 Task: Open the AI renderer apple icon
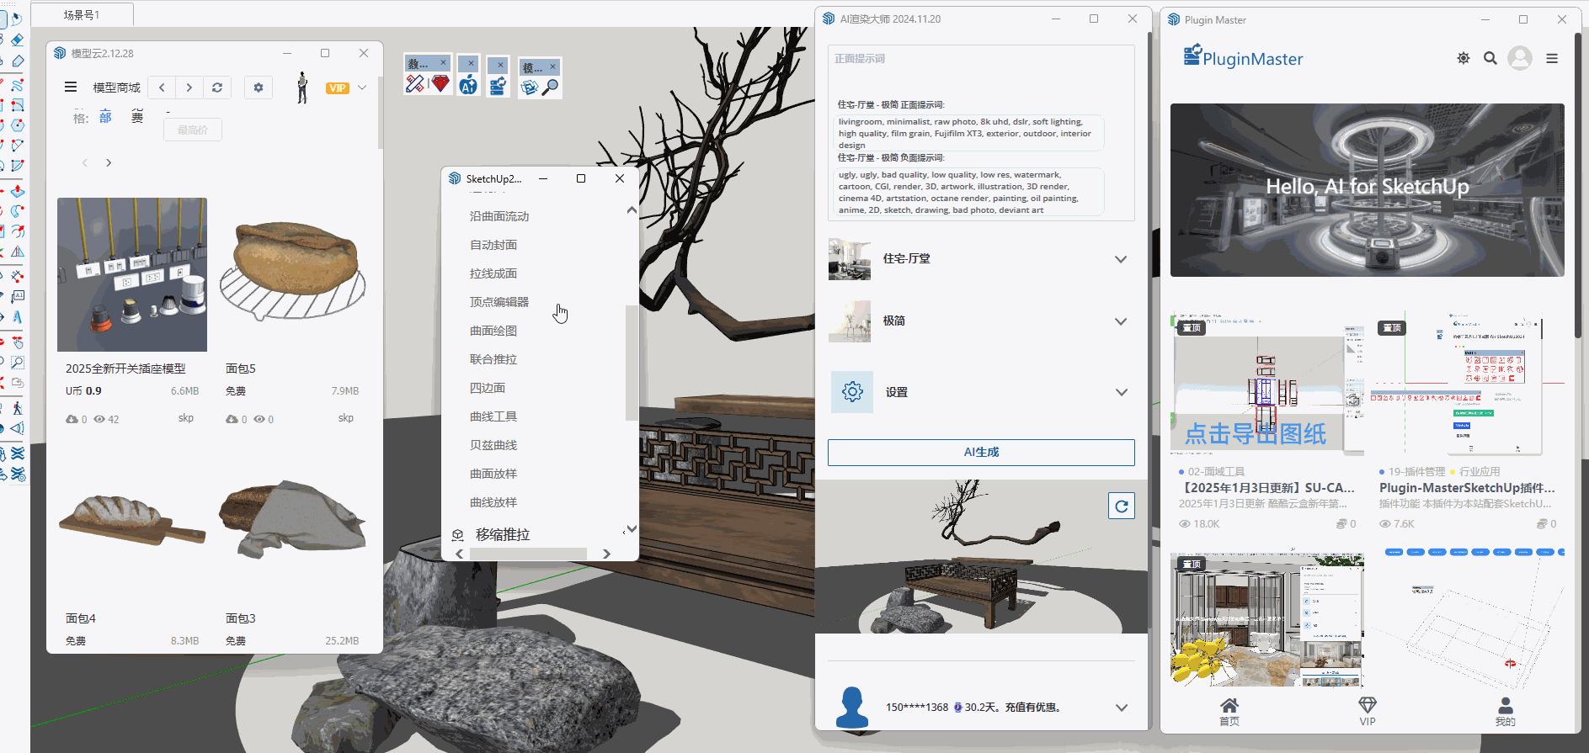tap(469, 85)
